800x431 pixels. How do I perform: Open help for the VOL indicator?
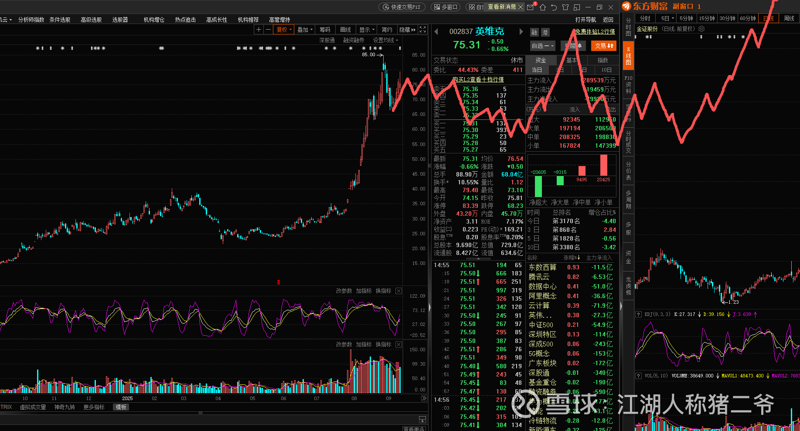point(638,376)
